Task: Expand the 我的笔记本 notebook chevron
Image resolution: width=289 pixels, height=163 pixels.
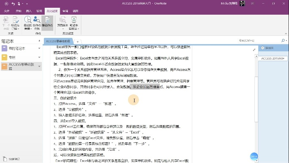Action: [39, 48]
